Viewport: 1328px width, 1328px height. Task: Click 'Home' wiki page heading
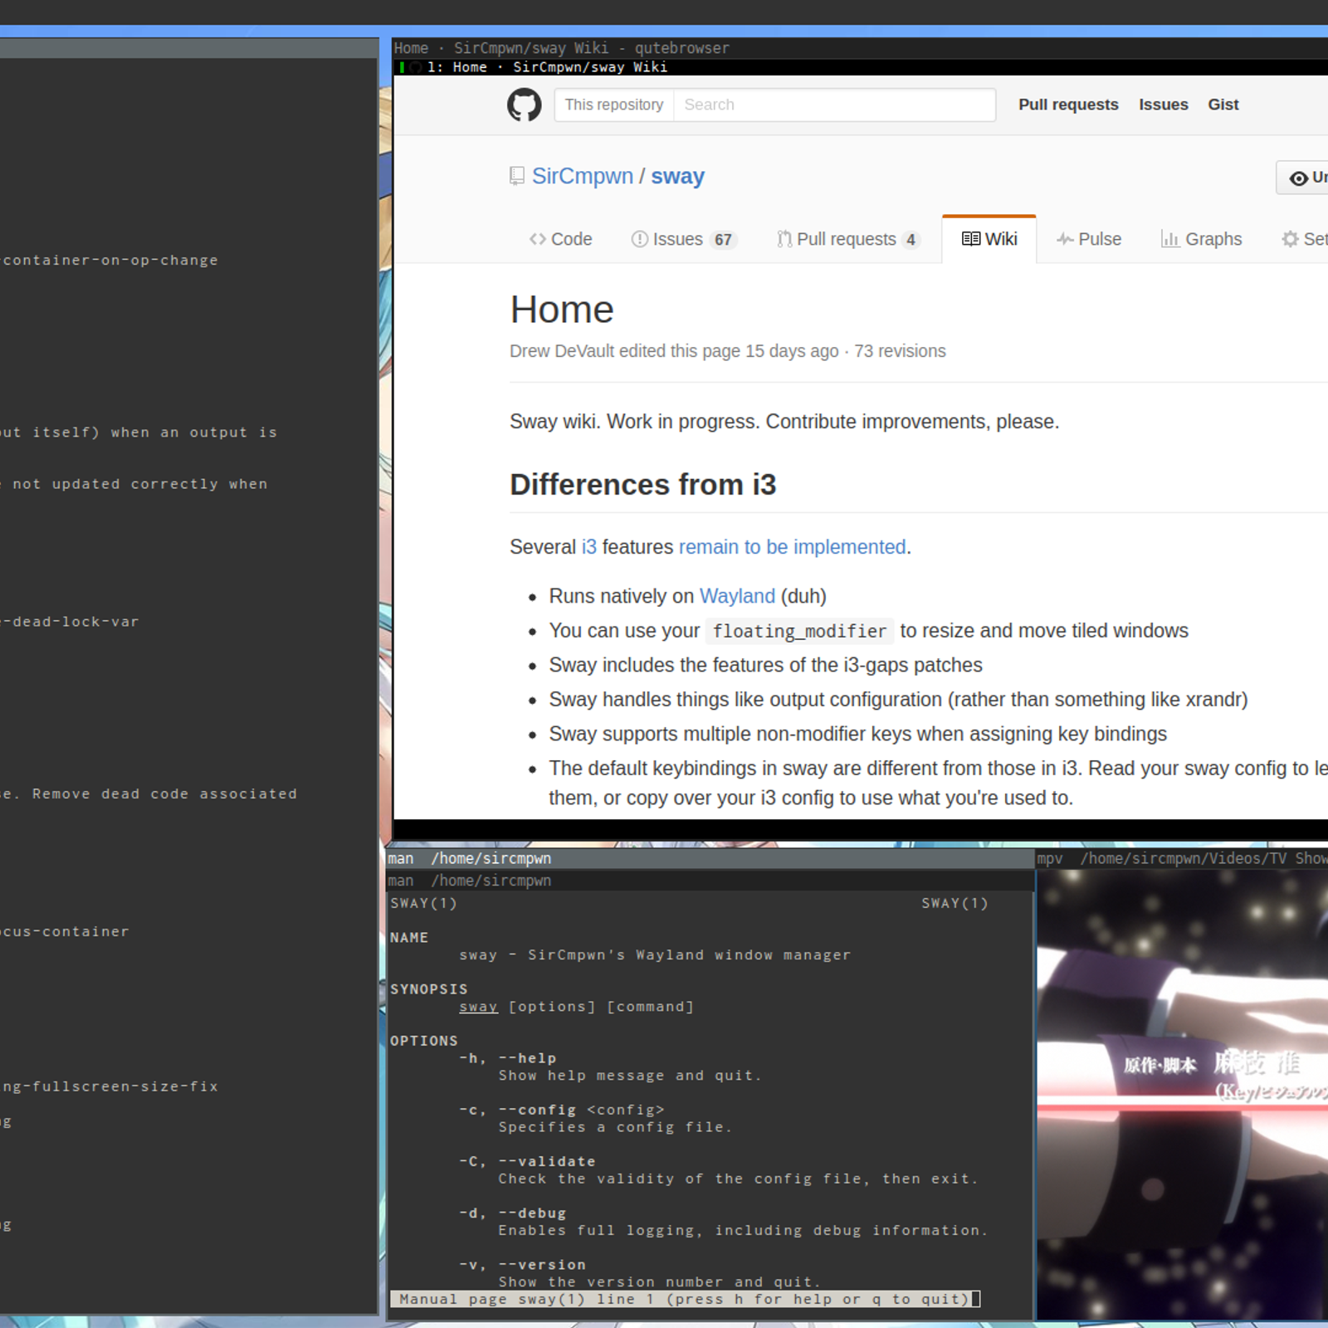pyautogui.click(x=562, y=310)
